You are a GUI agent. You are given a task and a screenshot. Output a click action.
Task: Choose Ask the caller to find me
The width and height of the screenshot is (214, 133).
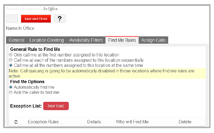tap(11, 92)
